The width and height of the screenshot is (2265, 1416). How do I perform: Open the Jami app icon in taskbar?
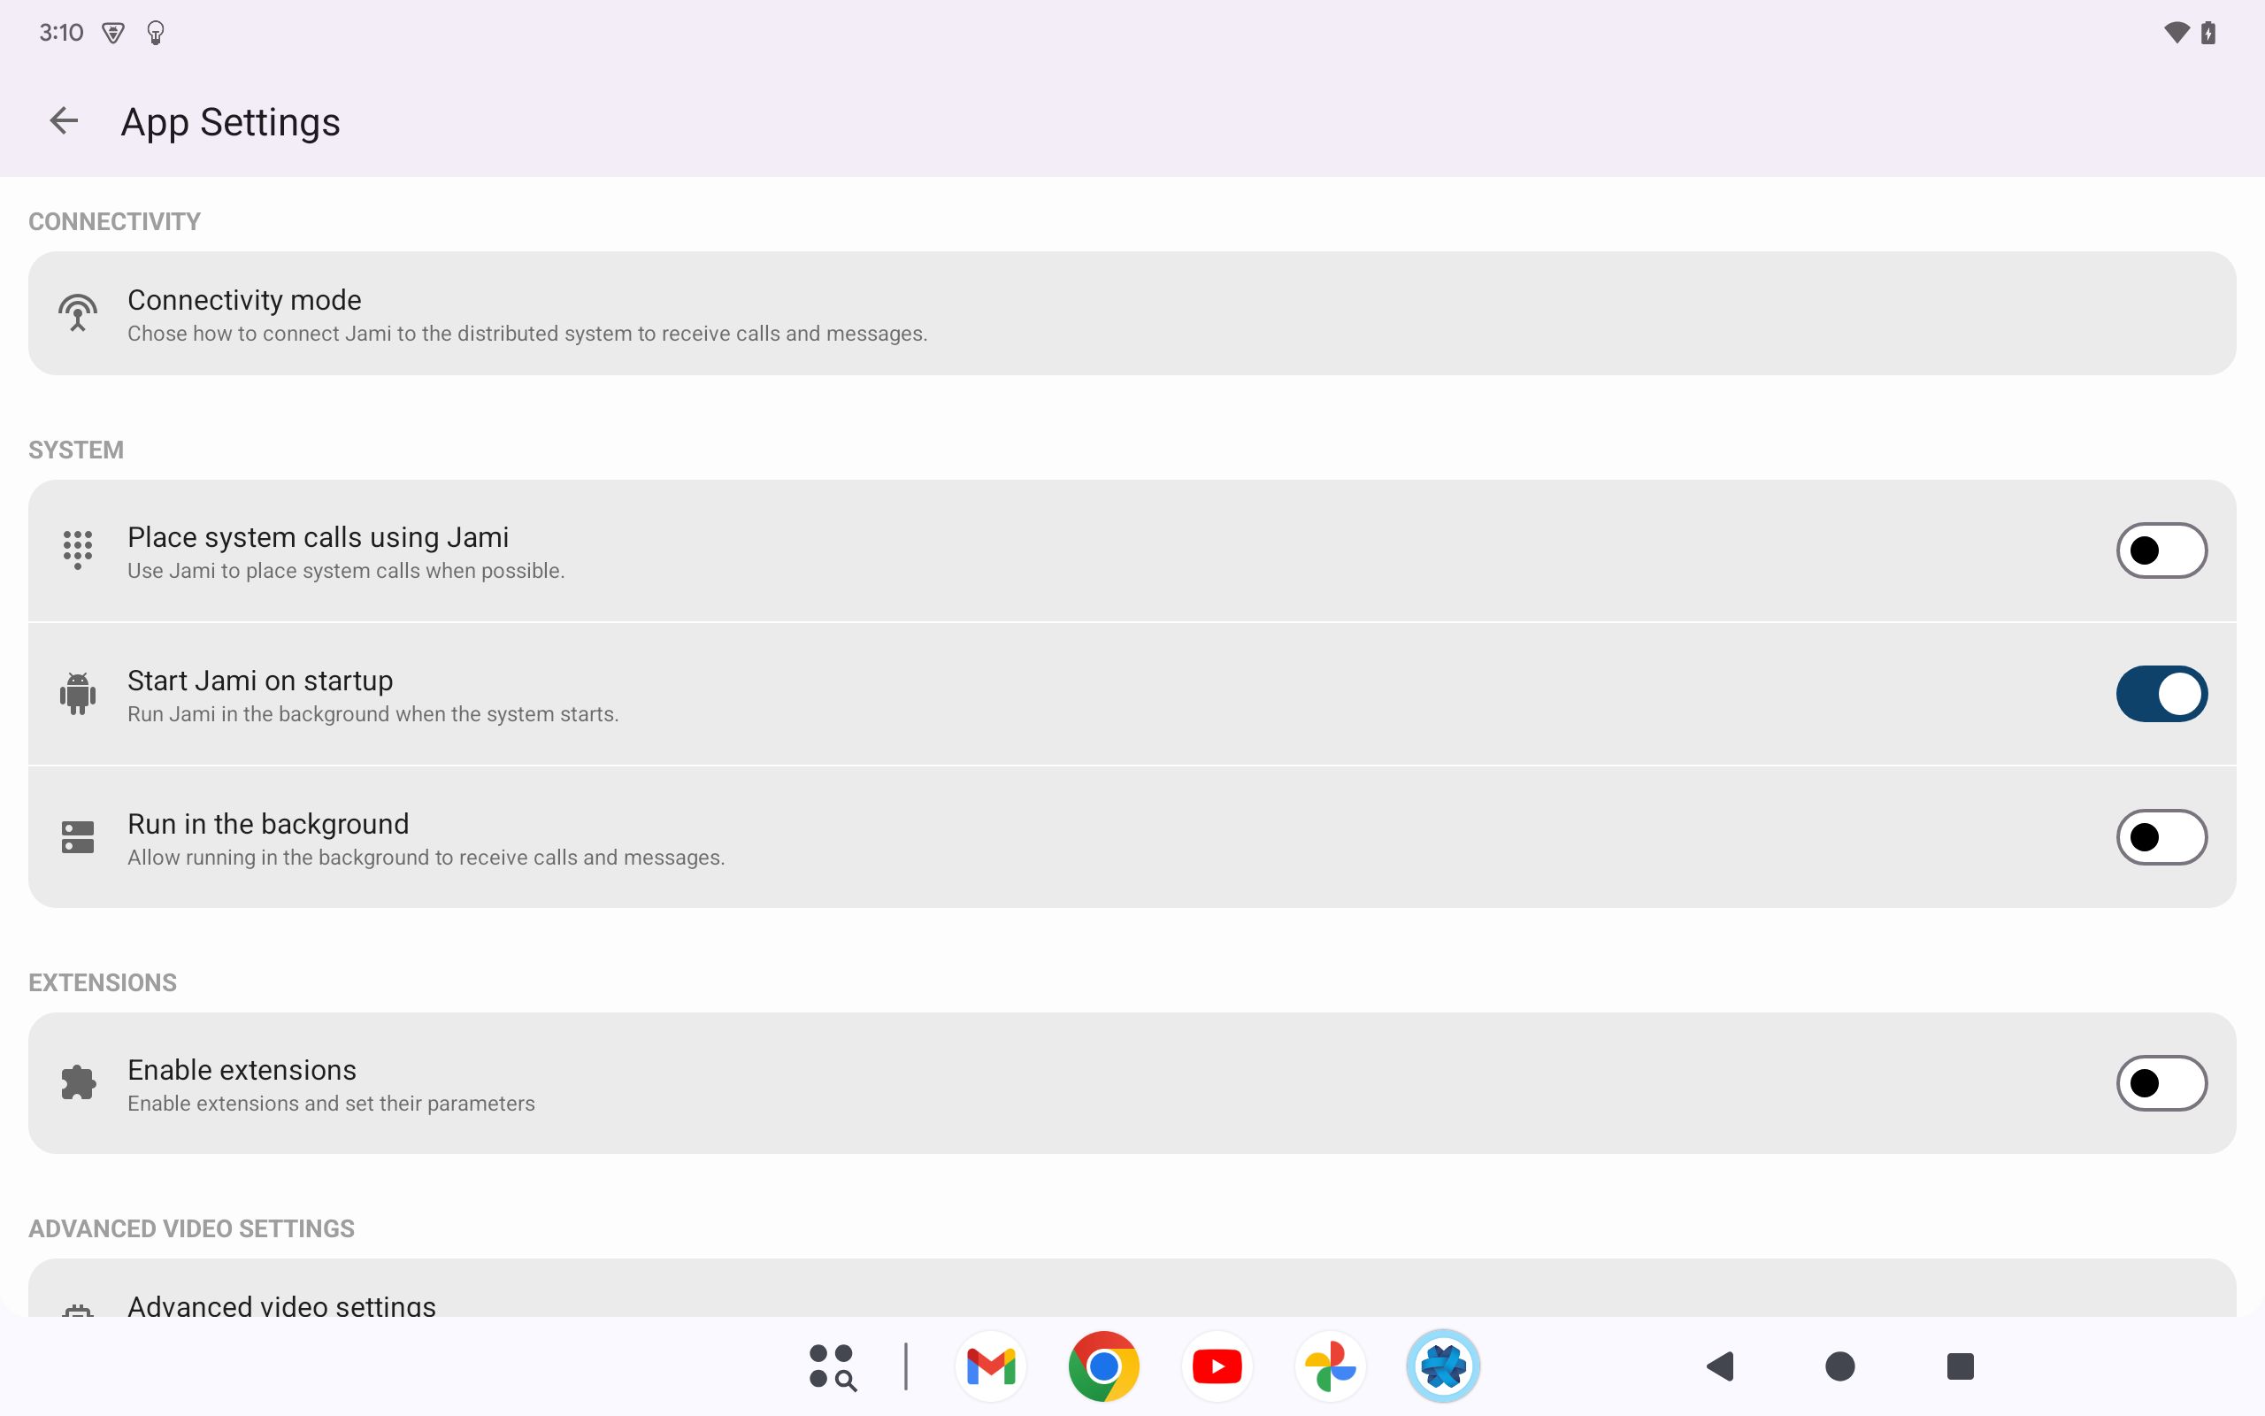[x=1443, y=1367]
